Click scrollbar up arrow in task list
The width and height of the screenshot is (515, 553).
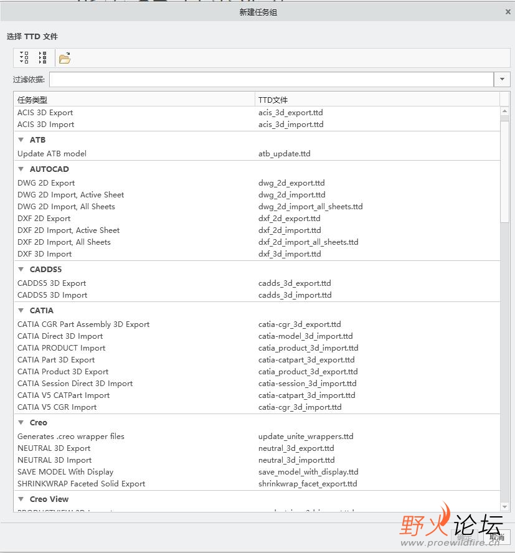505,111
